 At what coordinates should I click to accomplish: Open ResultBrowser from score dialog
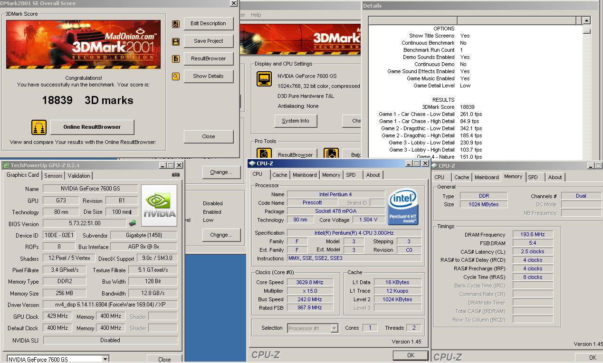point(208,58)
